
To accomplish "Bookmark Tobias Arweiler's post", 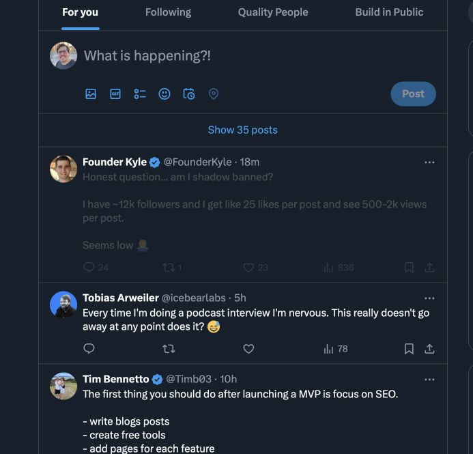I will [x=409, y=349].
